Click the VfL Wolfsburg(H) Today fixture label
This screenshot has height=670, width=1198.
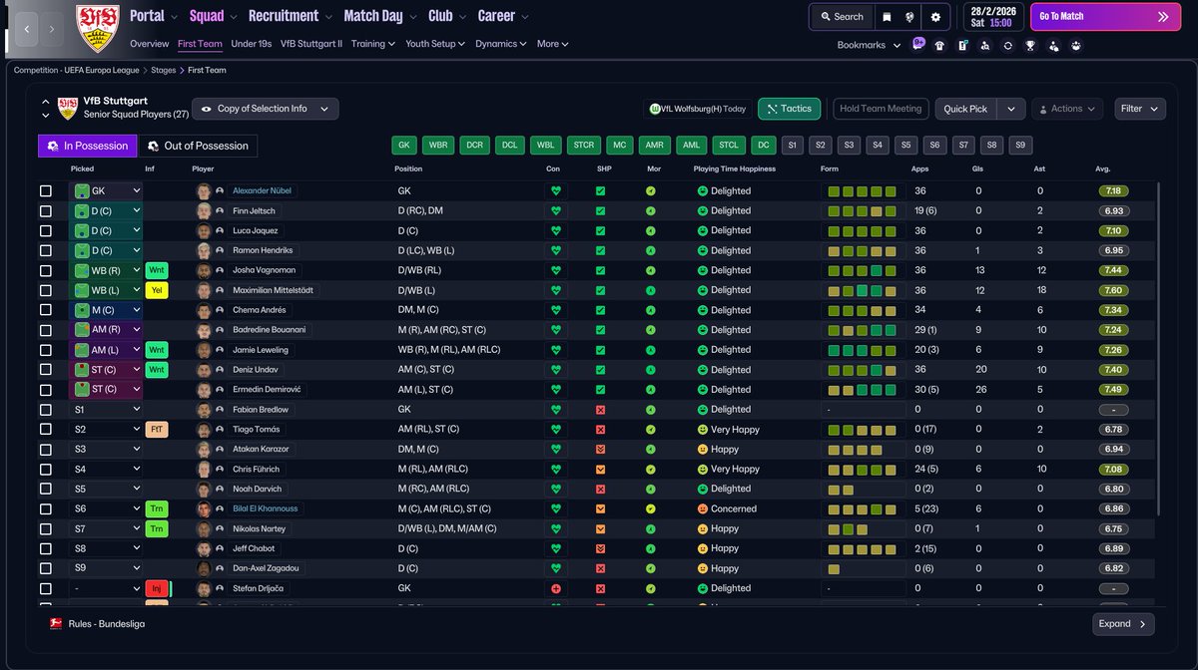[x=698, y=109]
